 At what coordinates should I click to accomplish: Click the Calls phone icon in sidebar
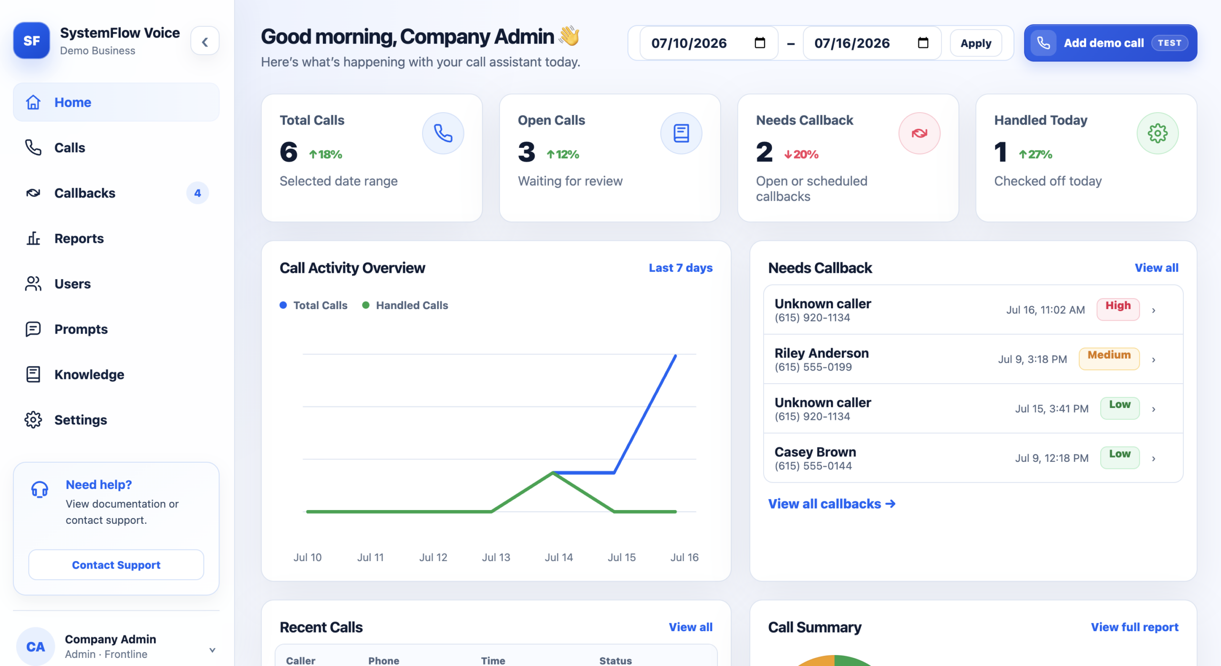pos(33,147)
